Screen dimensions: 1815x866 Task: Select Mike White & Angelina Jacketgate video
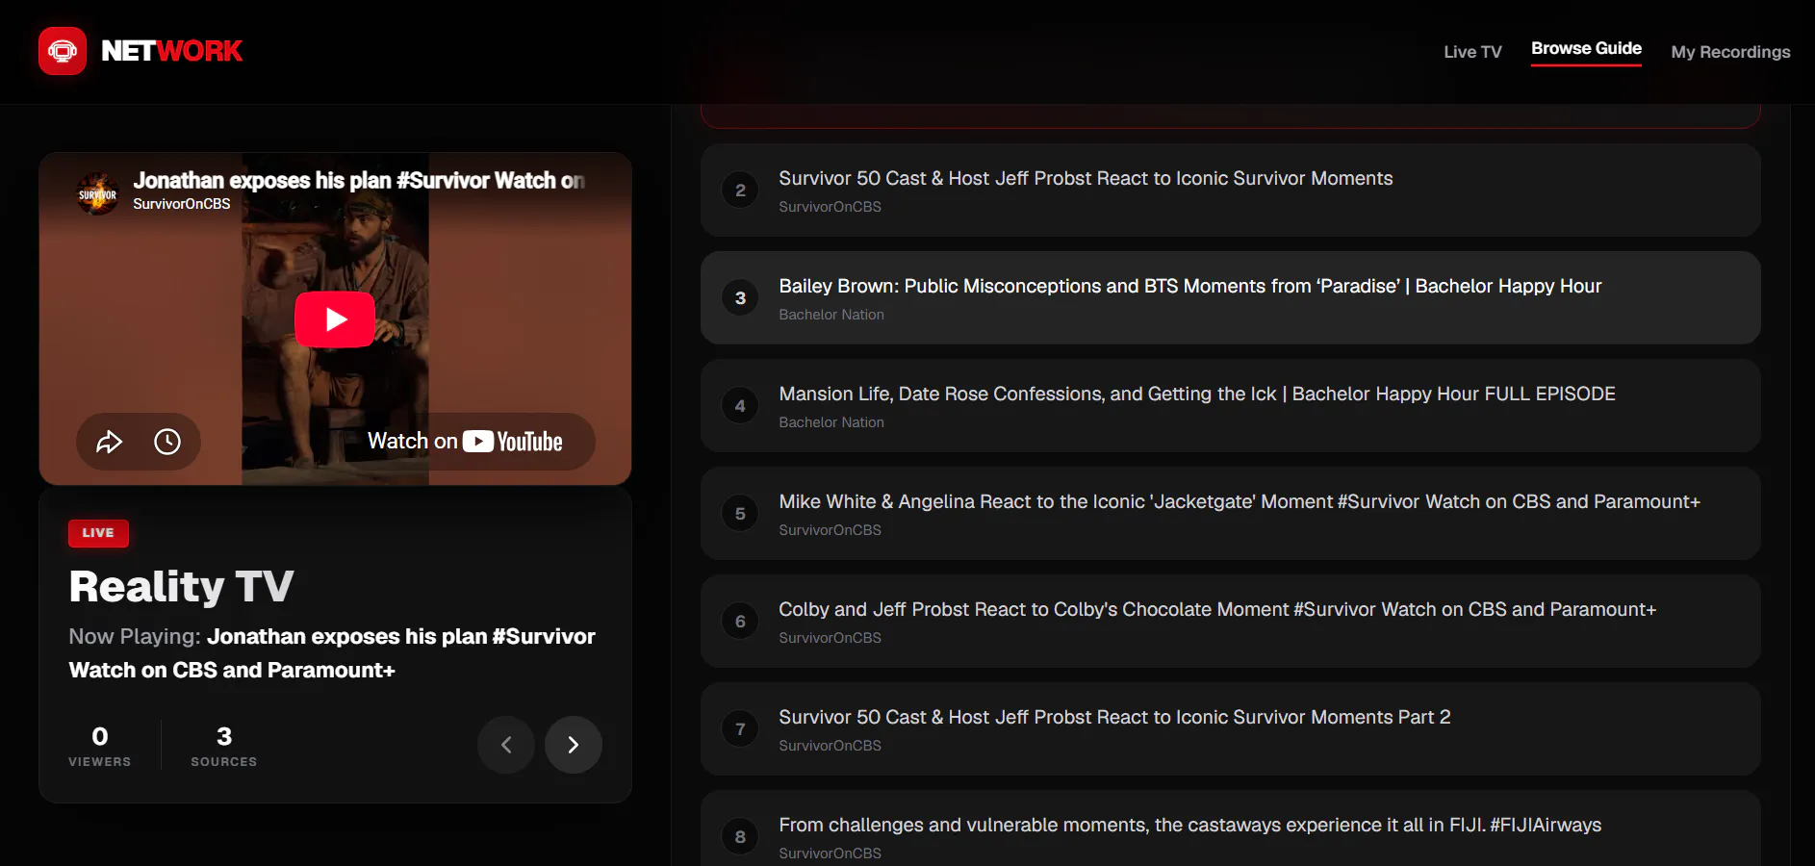pyautogui.click(x=1231, y=514)
